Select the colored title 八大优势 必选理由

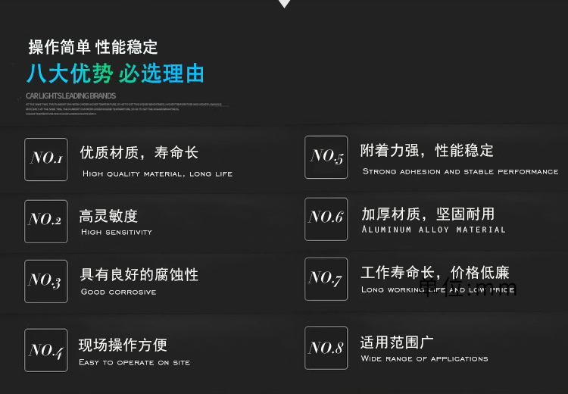click(x=116, y=73)
